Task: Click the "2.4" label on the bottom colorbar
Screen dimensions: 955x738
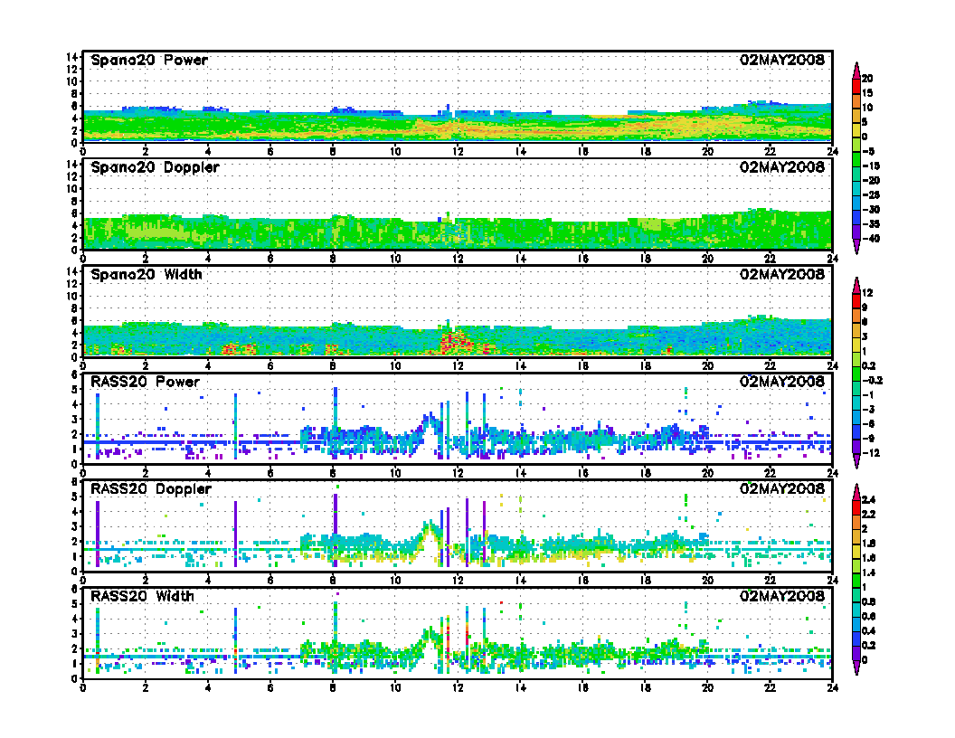Action: pos(868,500)
